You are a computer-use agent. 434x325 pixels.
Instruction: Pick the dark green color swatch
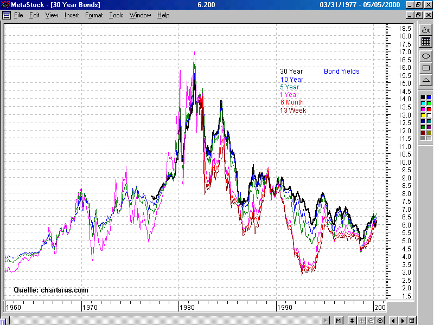[423, 127]
